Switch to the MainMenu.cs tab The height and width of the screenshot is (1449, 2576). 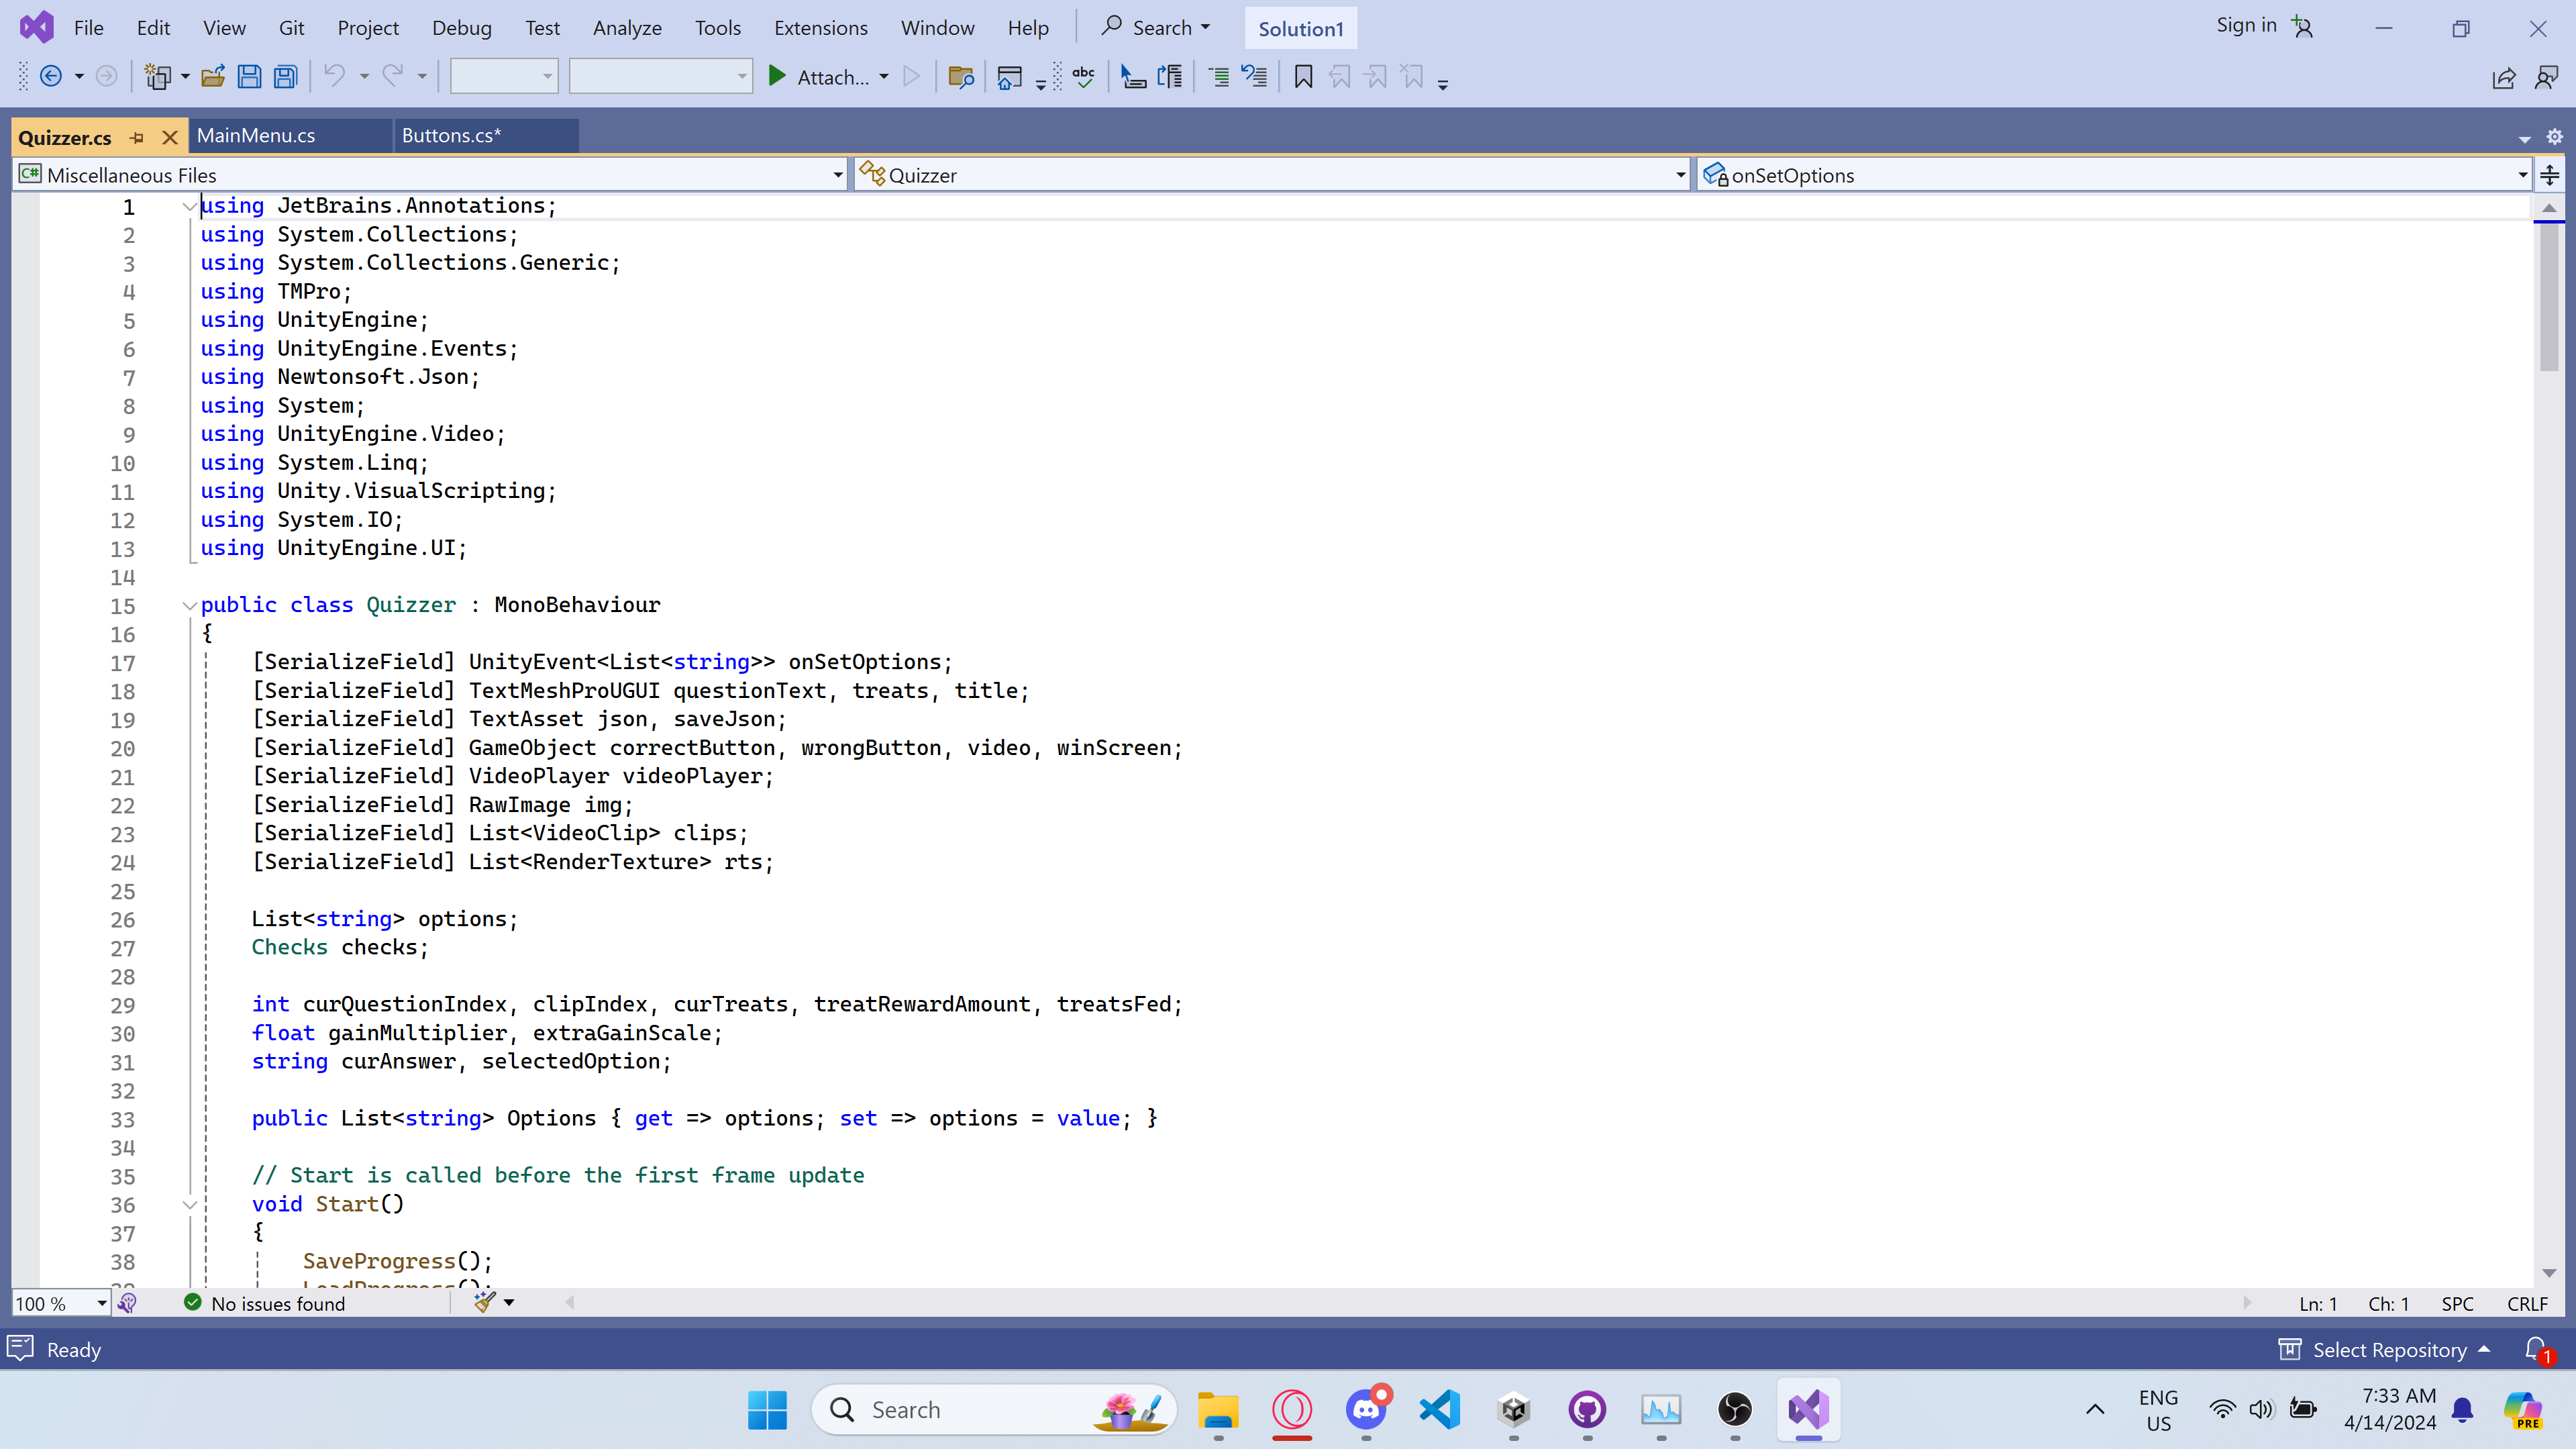[256, 136]
